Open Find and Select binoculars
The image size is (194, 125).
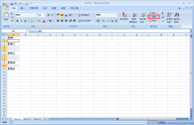(x=177, y=17)
